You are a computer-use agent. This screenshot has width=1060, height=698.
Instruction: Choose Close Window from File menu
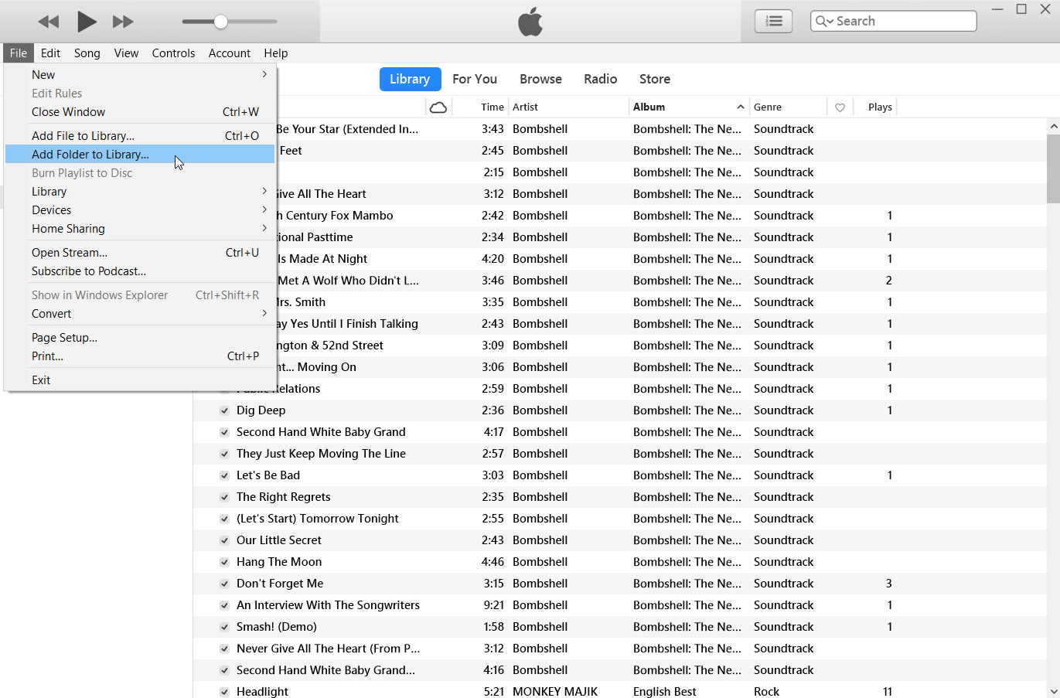140,112
